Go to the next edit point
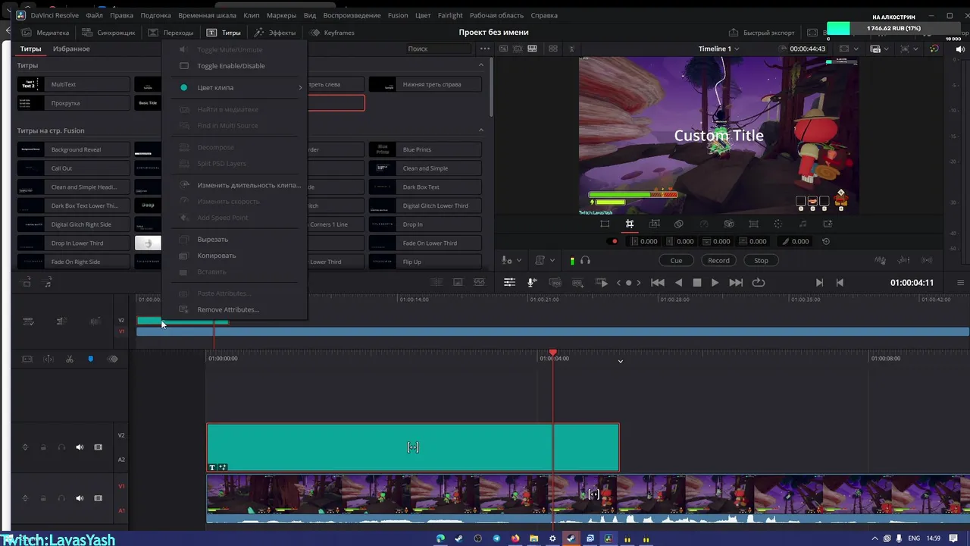This screenshot has width=970, height=546. click(819, 282)
